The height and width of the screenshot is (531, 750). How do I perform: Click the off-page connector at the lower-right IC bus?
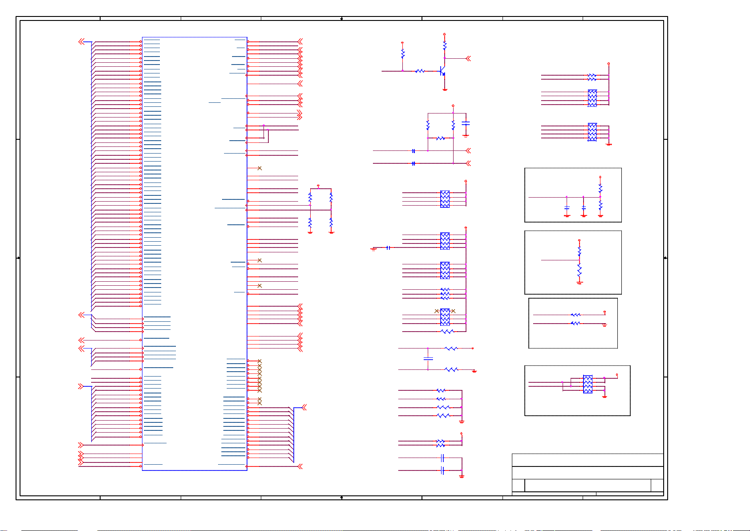(x=304, y=408)
